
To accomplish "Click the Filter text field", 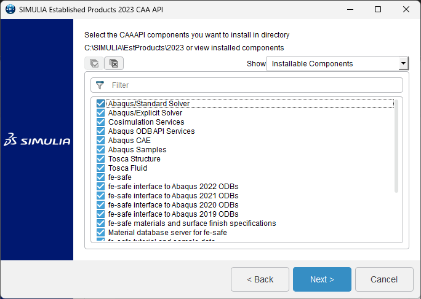I will pos(246,85).
